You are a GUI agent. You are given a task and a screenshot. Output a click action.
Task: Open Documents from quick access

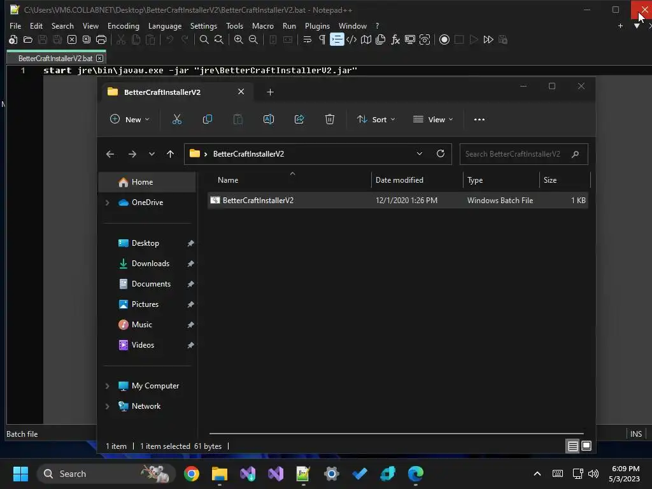click(150, 283)
